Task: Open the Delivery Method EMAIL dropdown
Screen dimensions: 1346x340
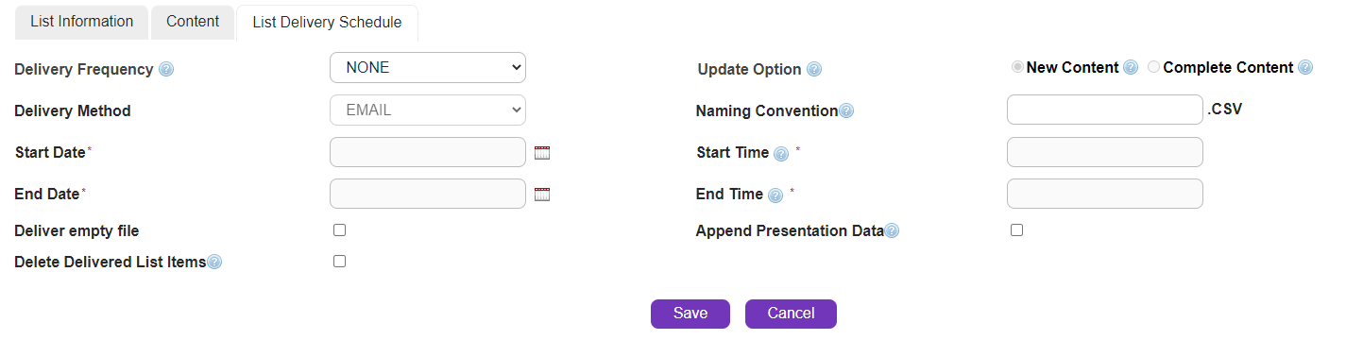Action: pos(428,110)
